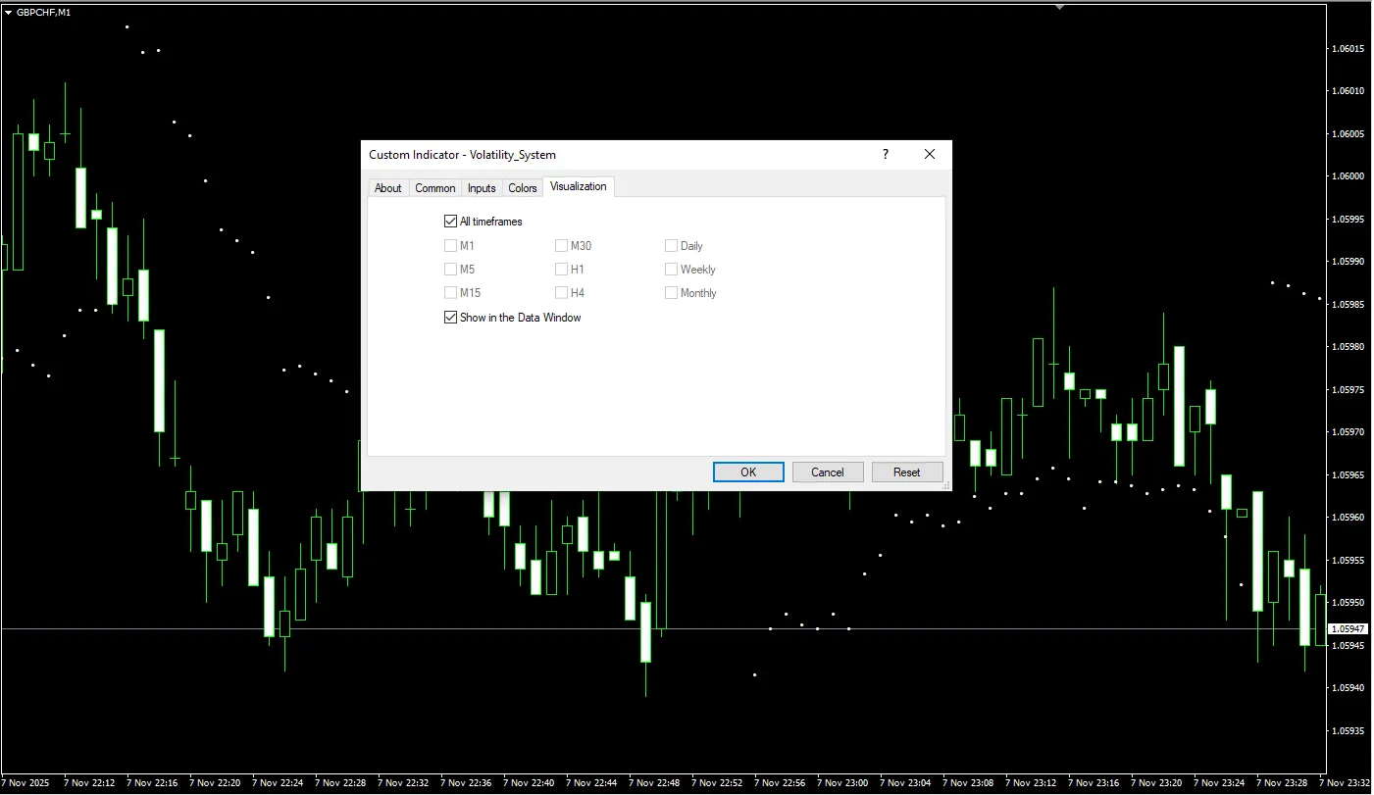
Task: Select the H1 timeframe checkbox
Action: [562, 270]
